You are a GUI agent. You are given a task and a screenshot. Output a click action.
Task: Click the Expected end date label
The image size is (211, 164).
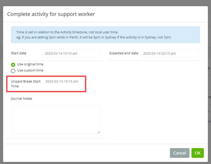tap(124, 53)
